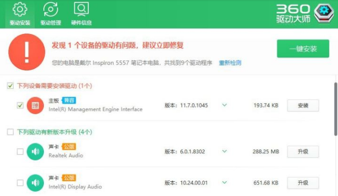The height and width of the screenshot is (196, 338).
Task: Click the 公版 tag for Intel Display Audio
Action: tap(69, 178)
